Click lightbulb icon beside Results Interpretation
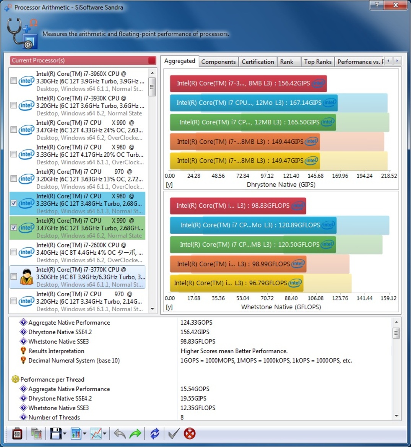The image size is (411, 447). 23,351
